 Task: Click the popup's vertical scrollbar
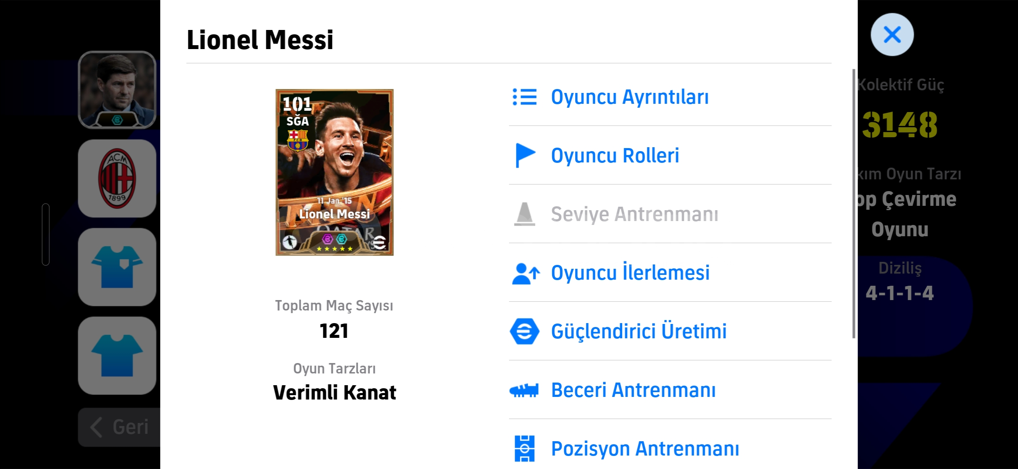point(854,203)
